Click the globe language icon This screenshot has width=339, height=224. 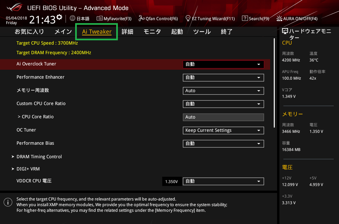point(73,18)
